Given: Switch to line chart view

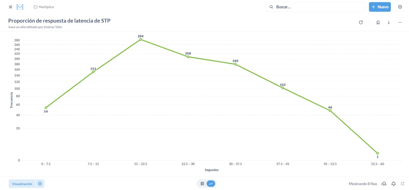Looking at the screenshot, I should pyautogui.click(x=211, y=184).
